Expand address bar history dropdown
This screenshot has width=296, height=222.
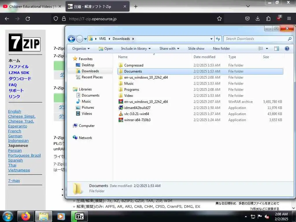[211, 39]
